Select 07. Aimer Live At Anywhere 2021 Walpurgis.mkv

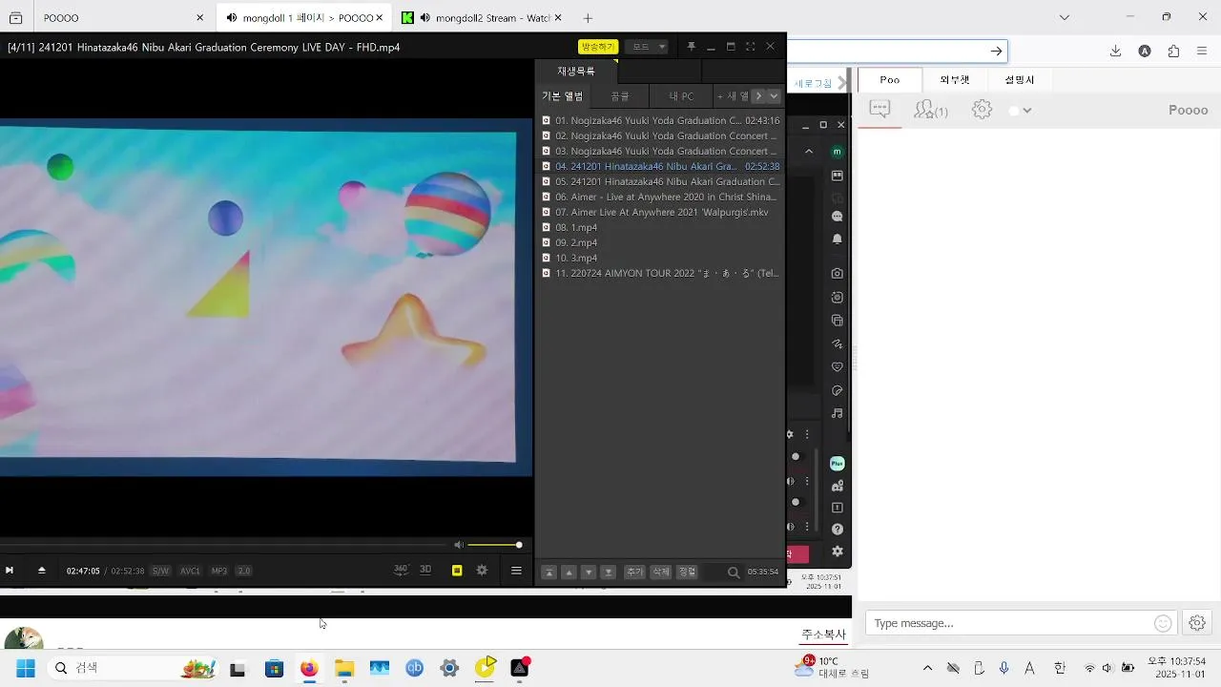[660, 213]
